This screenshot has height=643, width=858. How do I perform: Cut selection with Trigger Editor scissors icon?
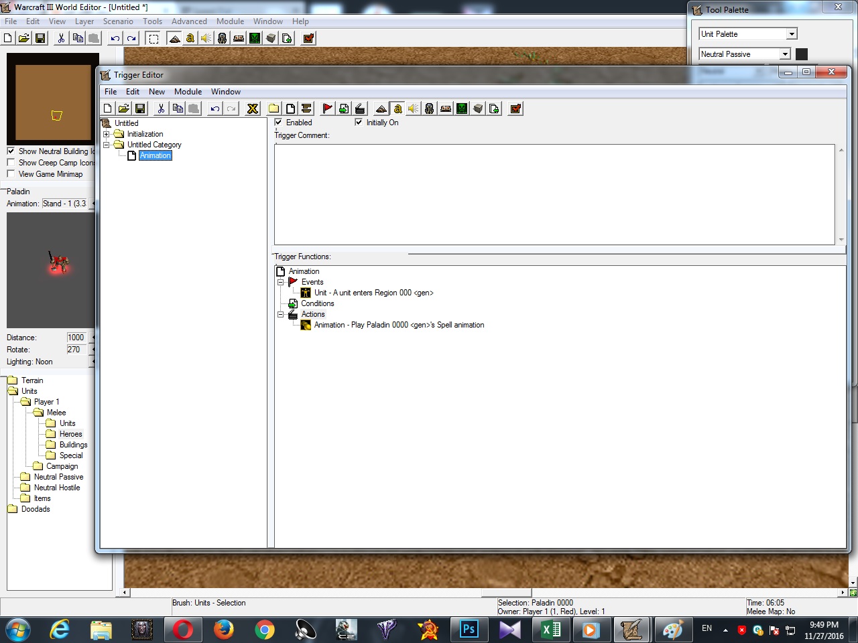click(162, 109)
